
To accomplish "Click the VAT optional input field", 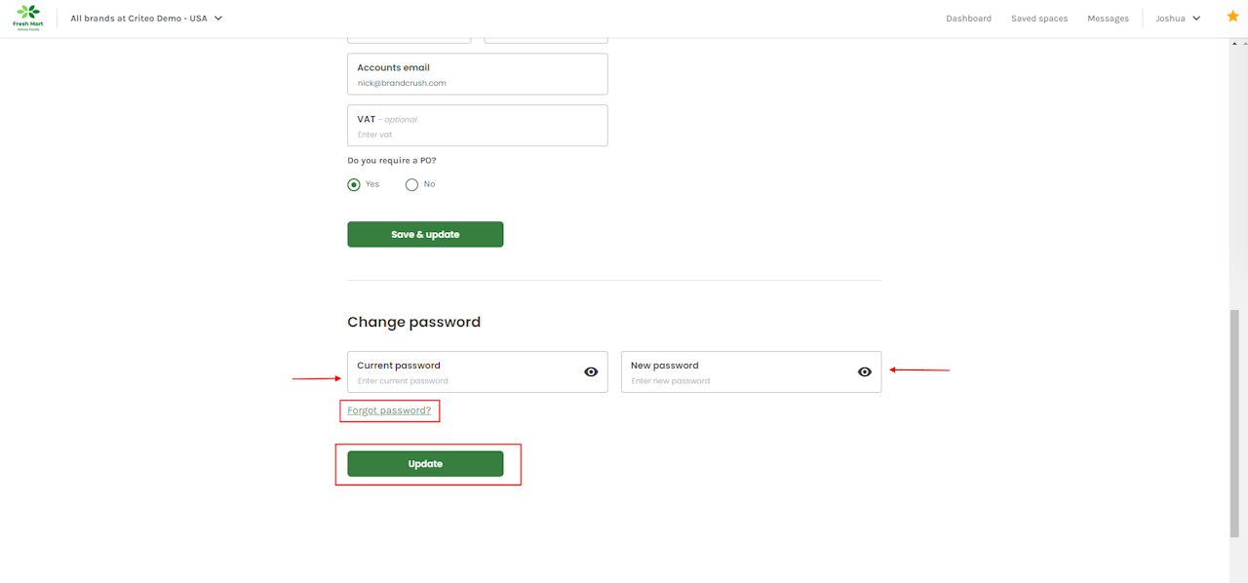I will (x=477, y=135).
